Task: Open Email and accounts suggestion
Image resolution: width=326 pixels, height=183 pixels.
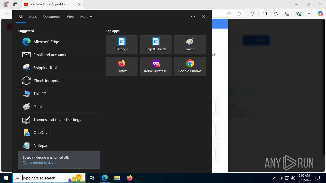Action: [x=59, y=55]
